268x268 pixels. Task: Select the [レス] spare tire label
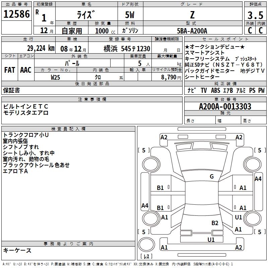click(x=146, y=256)
